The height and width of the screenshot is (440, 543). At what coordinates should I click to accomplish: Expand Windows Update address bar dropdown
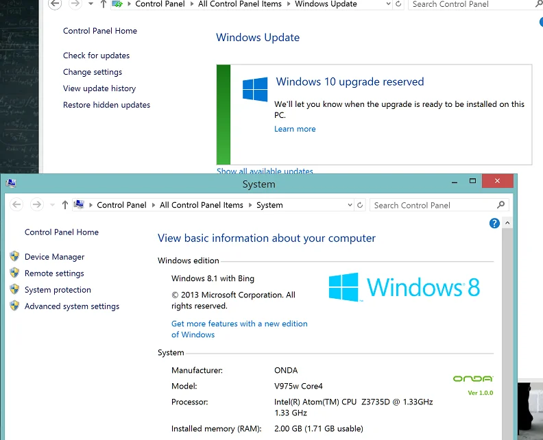[x=389, y=4]
